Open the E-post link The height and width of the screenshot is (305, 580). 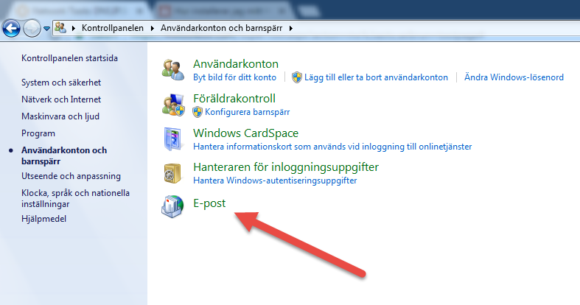209,203
